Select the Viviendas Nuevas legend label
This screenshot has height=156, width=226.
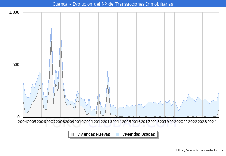tap(93, 135)
